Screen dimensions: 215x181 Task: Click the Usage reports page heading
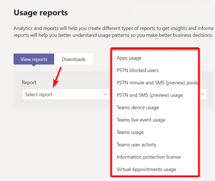(x=41, y=13)
